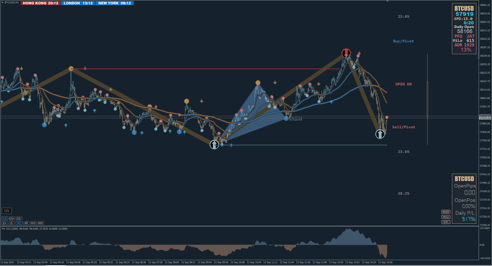Click the 13 Sep 14:56 time axis label
492x266 pixels.
[x=385, y=262]
